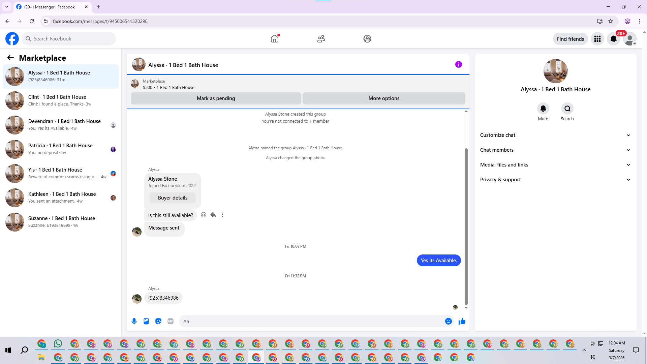Open Buyer details for Alyssa Stone
This screenshot has width=647, height=364.
(173, 198)
